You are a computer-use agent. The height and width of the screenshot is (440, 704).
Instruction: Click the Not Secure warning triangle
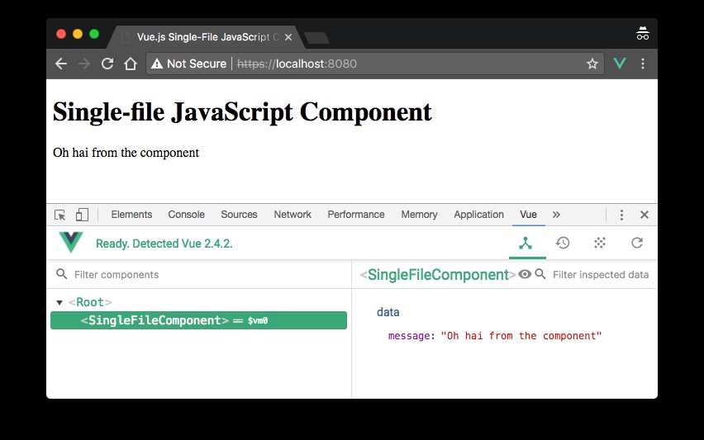click(x=157, y=64)
